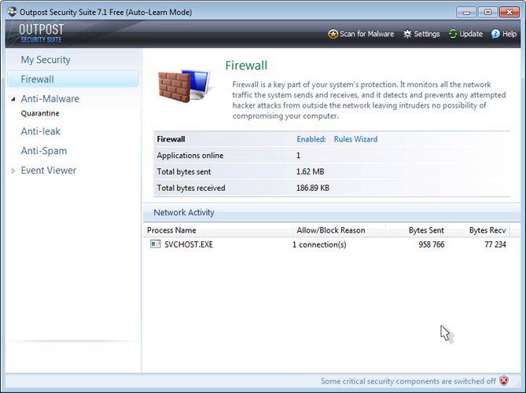Image resolution: width=526 pixels, height=393 pixels.
Task: Click the firewall brick wall icon
Action: (x=182, y=90)
